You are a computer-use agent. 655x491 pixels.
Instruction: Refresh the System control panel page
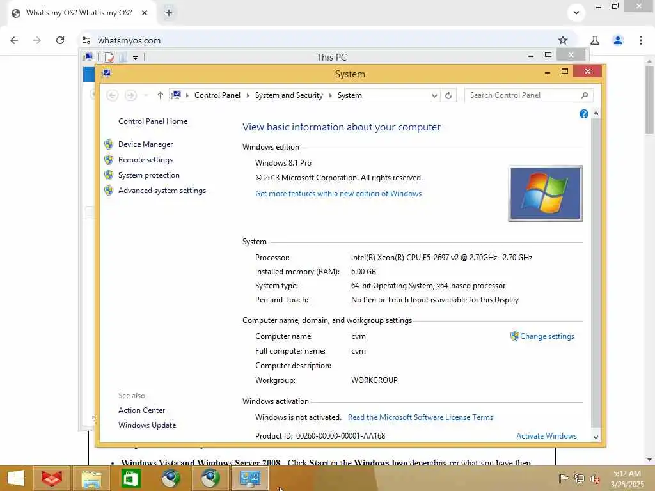(448, 96)
